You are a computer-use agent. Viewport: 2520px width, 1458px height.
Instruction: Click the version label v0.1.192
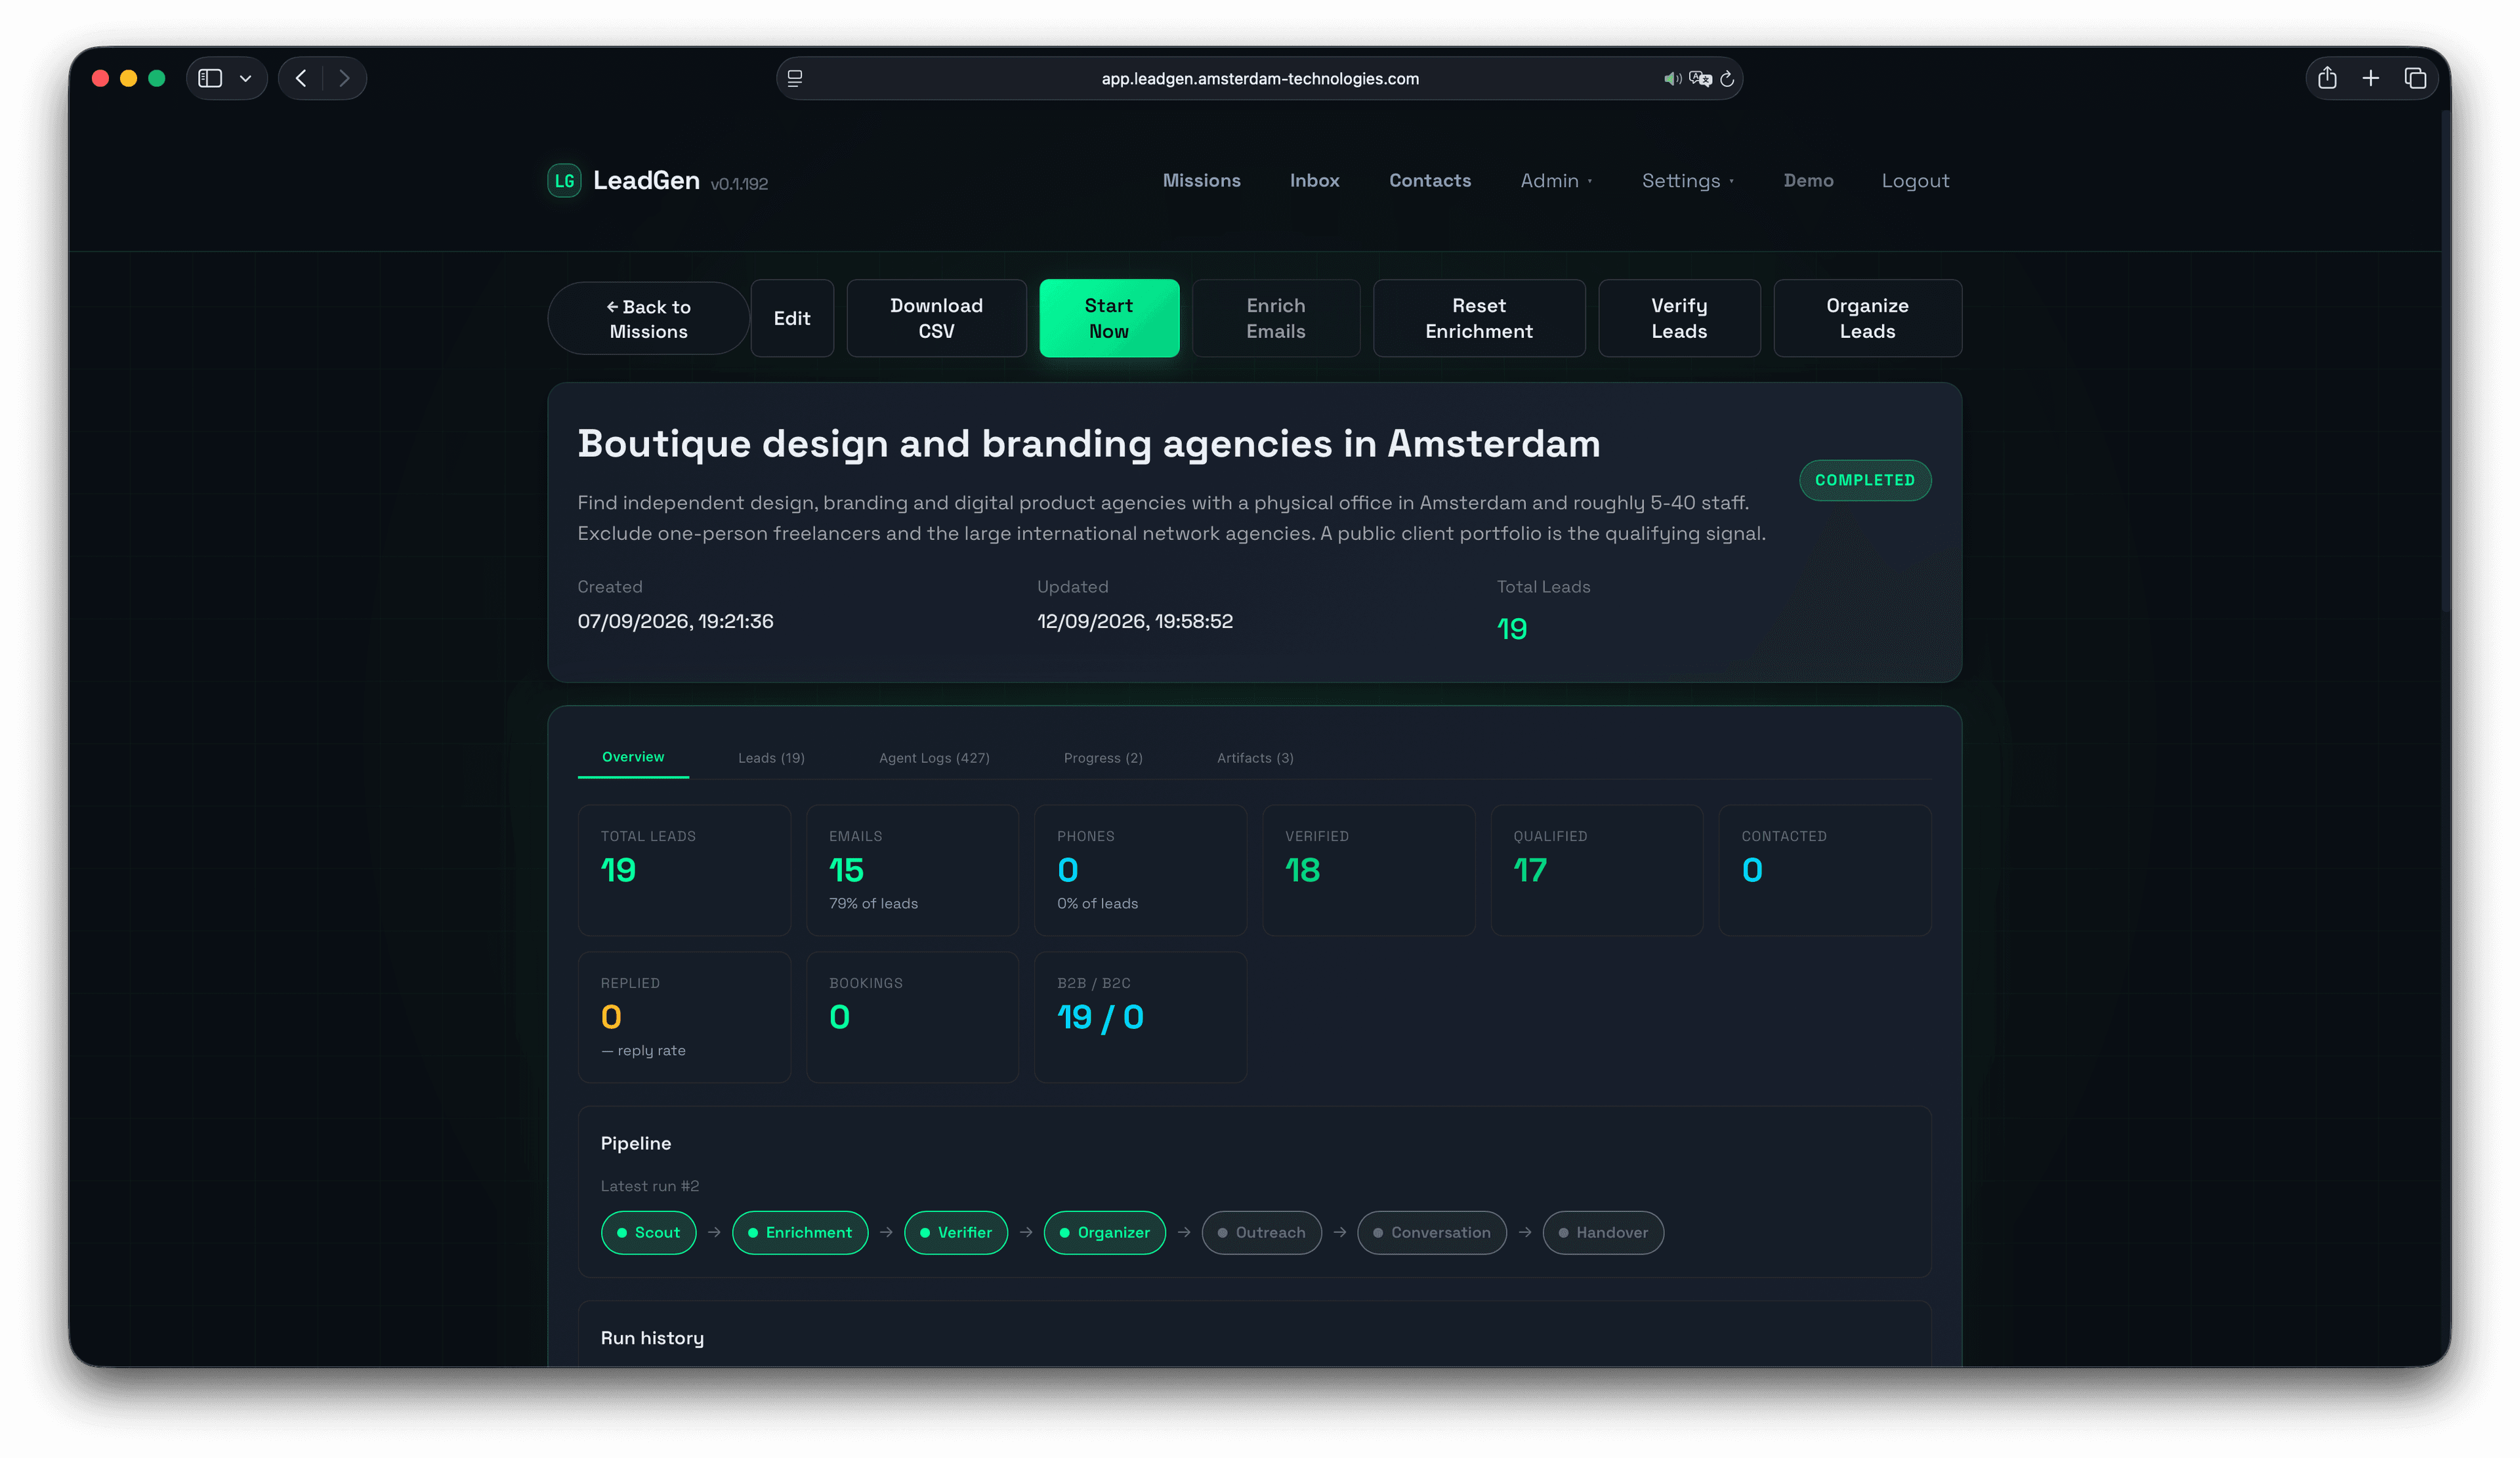(739, 184)
